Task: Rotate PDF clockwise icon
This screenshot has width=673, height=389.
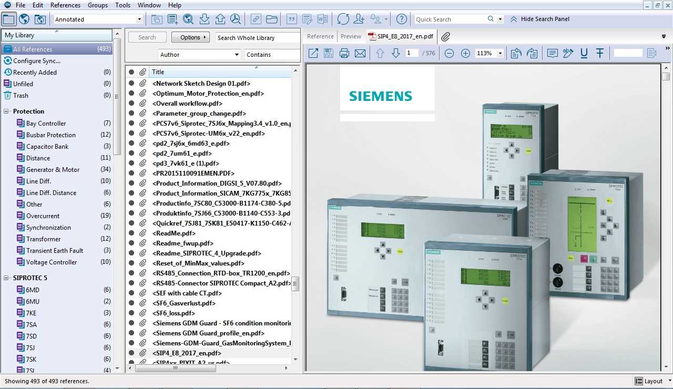Action: tap(532, 53)
